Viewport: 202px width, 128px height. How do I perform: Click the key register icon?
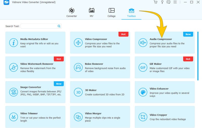[162, 2]
